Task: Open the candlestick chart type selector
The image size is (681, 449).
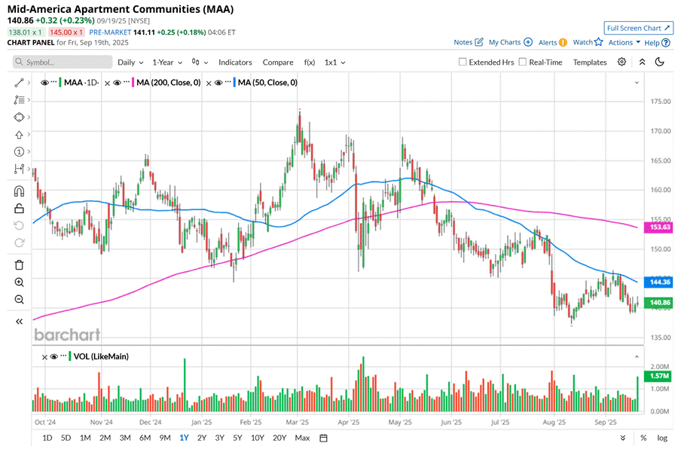Action: pyautogui.click(x=200, y=62)
